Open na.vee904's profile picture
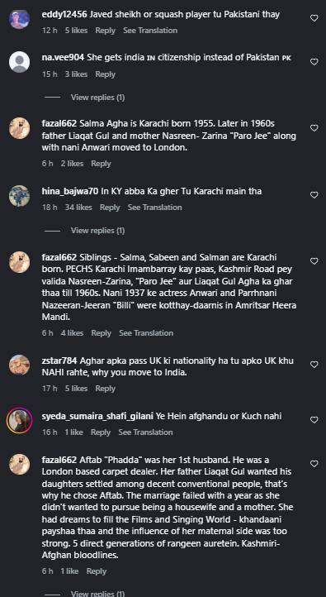Viewport: 326px width, 597px height. [x=19, y=62]
